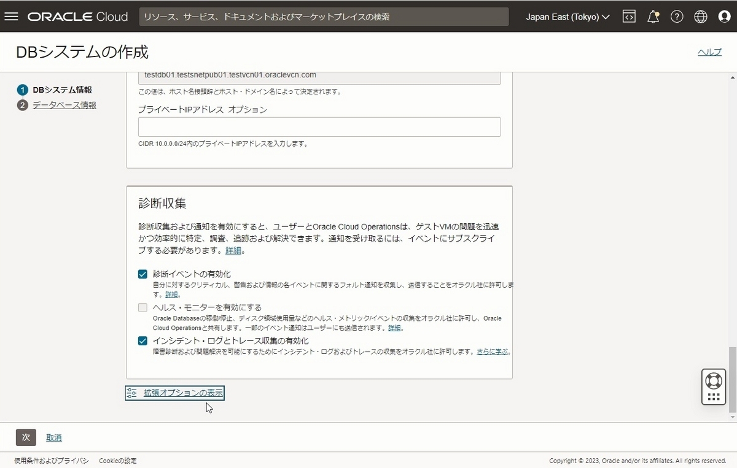Image resolution: width=737 pixels, height=468 pixels.
Task: Open notifications via the bell icon
Action: pyautogui.click(x=653, y=17)
